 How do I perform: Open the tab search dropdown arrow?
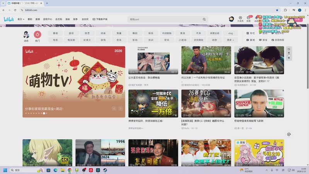pos(3,3)
